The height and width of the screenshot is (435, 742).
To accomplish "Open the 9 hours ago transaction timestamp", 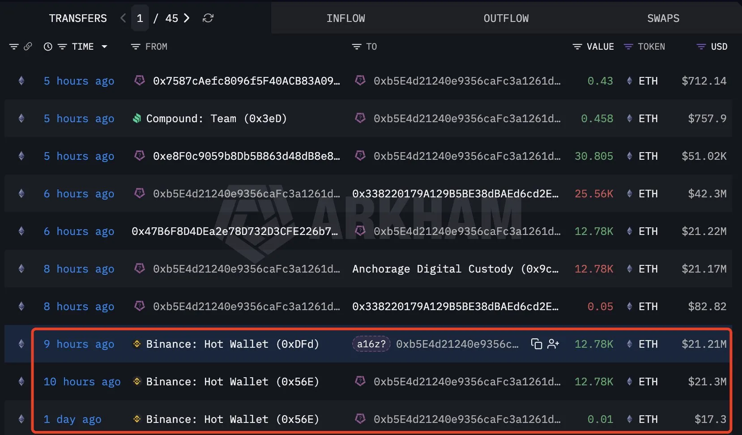I will point(79,344).
